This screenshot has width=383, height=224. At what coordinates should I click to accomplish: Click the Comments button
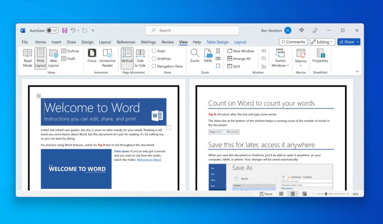[x=293, y=42]
